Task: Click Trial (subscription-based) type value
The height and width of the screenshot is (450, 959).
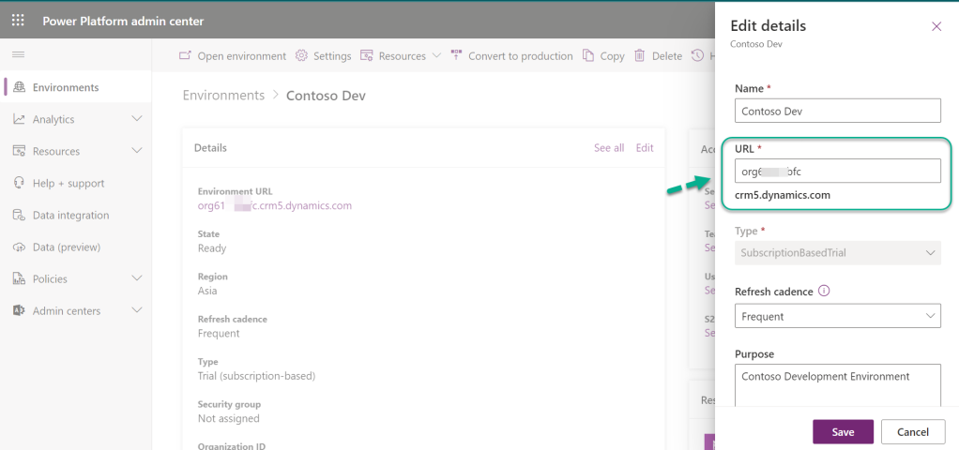Action: point(257,376)
